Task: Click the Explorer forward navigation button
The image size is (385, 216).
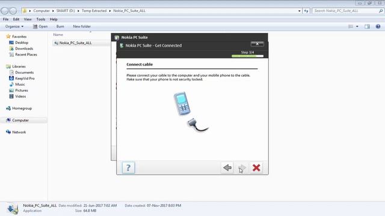Action: pyautogui.click(x=13, y=11)
